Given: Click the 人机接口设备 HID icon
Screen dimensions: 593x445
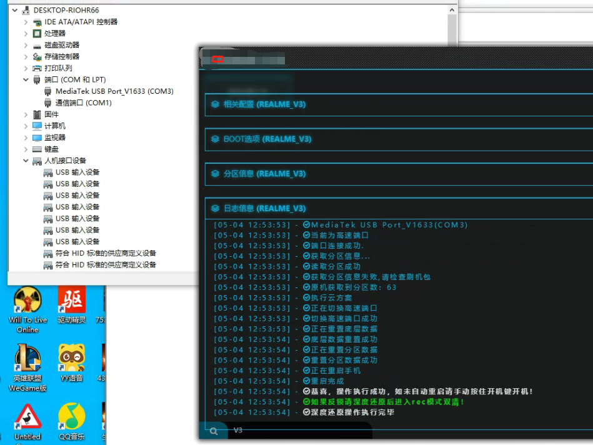Looking at the screenshot, I should (x=37, y=161).
